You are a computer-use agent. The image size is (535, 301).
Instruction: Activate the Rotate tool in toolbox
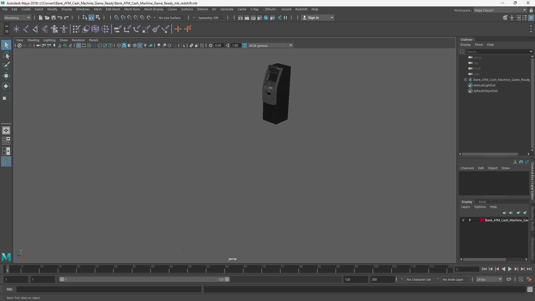pos(6,86)
